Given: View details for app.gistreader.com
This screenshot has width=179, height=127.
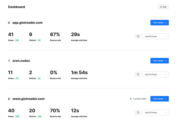Looking at the screenshot, I should pyautogui.click(x=159, y=23).
